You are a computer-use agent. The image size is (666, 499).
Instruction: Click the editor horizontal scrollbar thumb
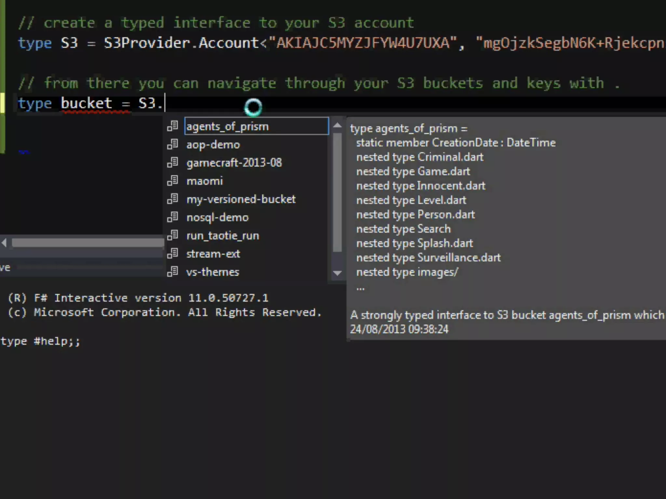[x=87, y=243]
